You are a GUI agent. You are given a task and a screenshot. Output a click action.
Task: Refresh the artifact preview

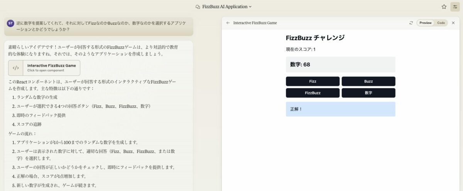(x=411, y=23)
